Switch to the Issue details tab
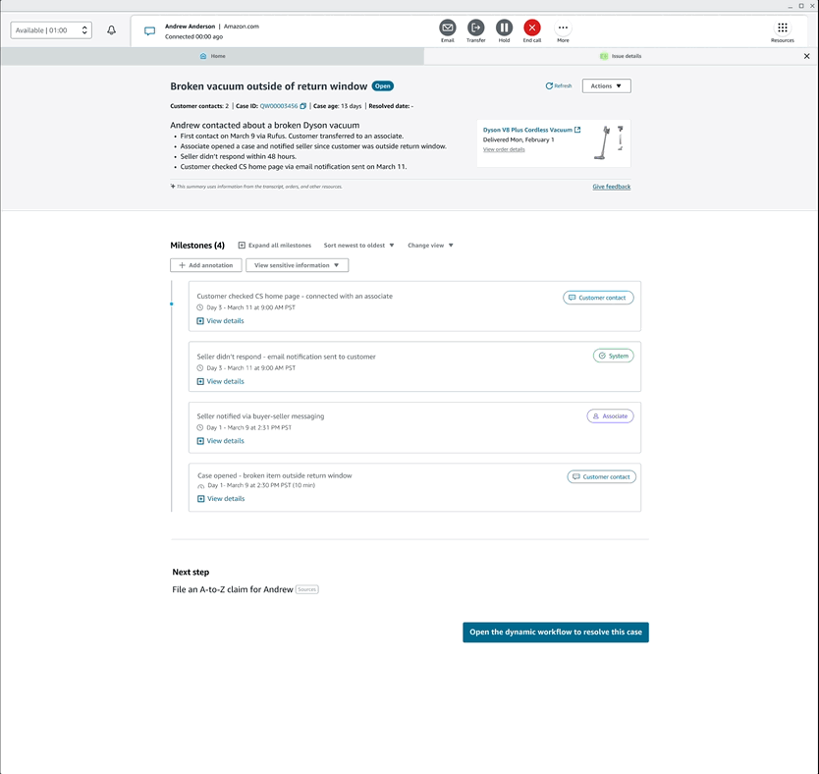Screen dimensions: 819x774 coord(621,56)
